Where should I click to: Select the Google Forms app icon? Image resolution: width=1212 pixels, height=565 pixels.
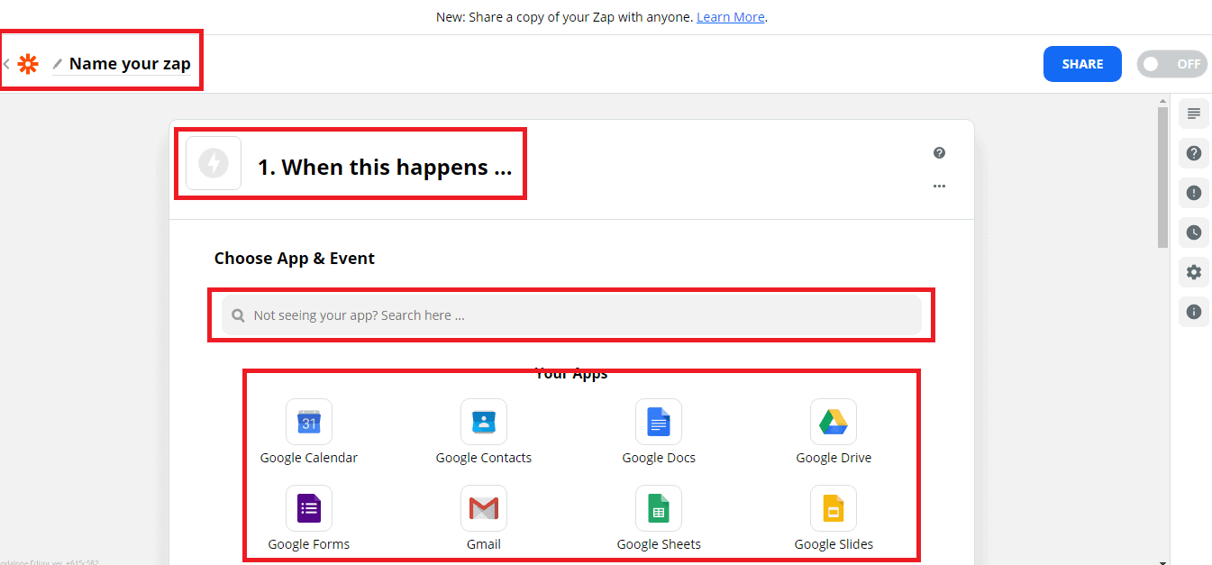(x=309, y=508)
